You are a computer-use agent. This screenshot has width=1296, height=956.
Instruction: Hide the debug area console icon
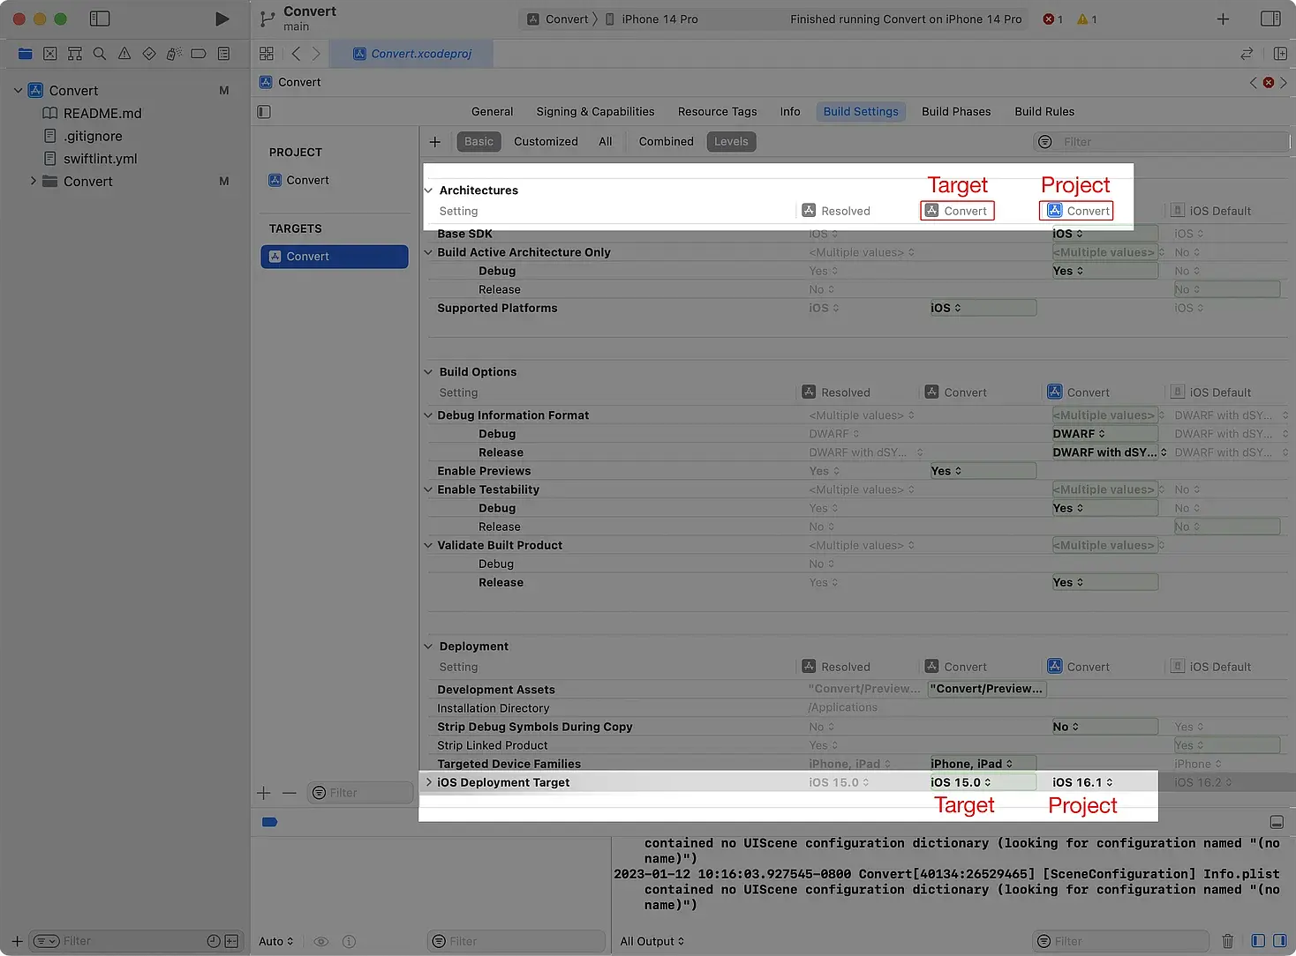[x=1277, y=822]
